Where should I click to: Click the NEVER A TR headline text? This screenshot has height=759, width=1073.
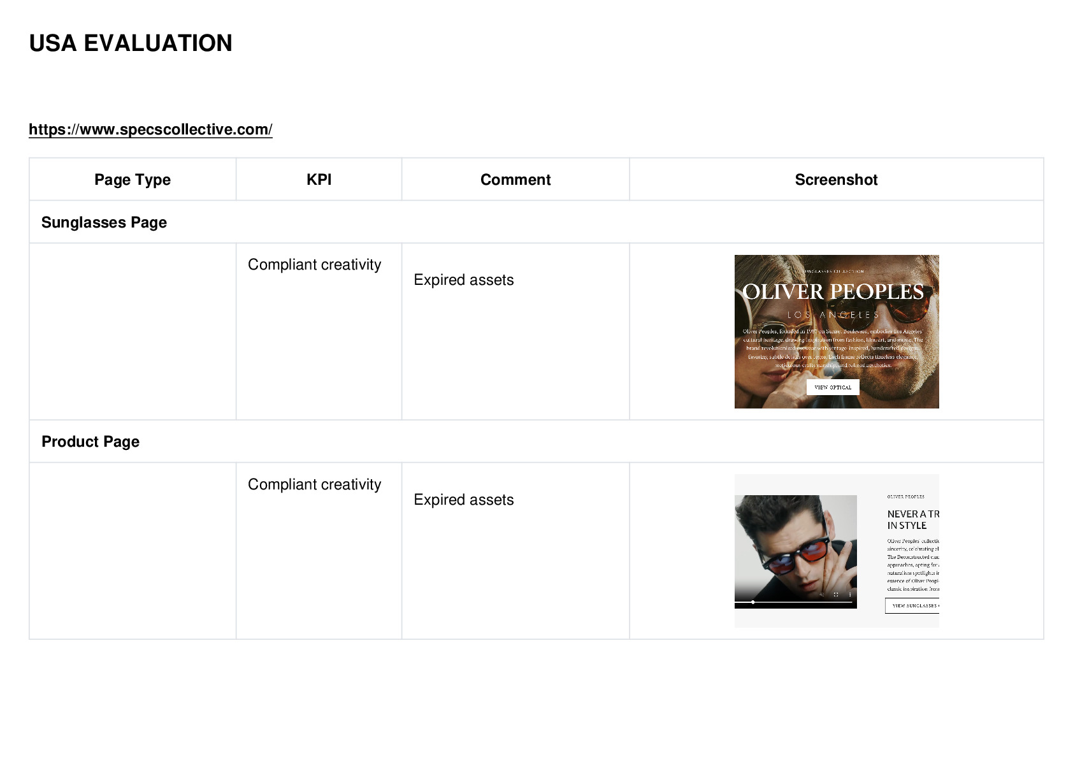click(x=913, y=514)
